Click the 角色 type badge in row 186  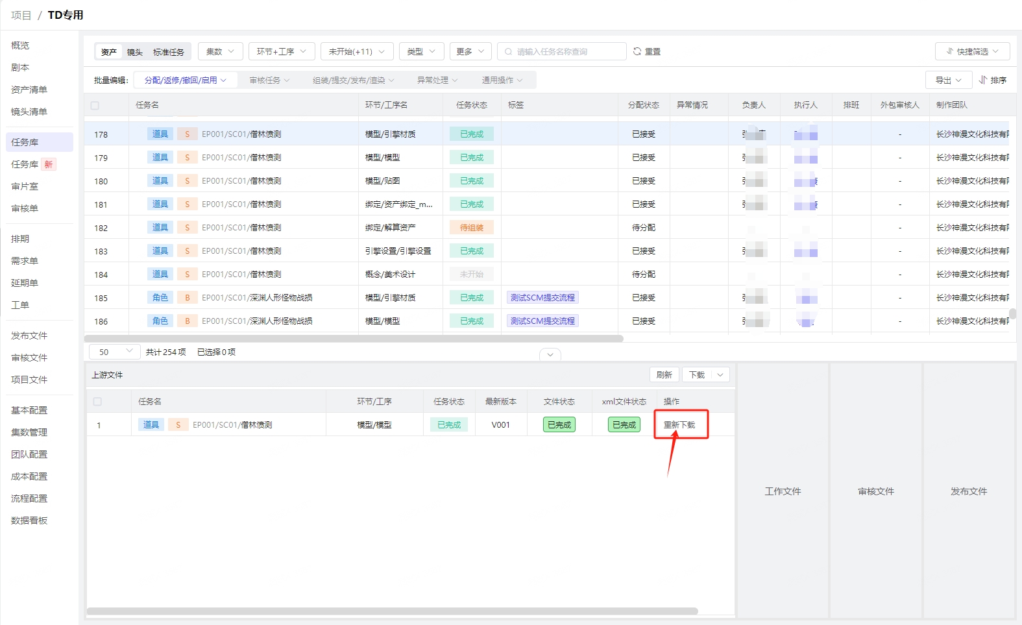[160, 321]
